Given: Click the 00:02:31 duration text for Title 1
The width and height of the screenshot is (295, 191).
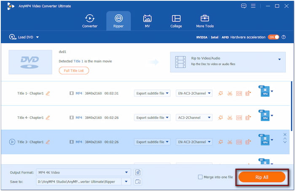Looking at the screenshot, I should 111,93.
